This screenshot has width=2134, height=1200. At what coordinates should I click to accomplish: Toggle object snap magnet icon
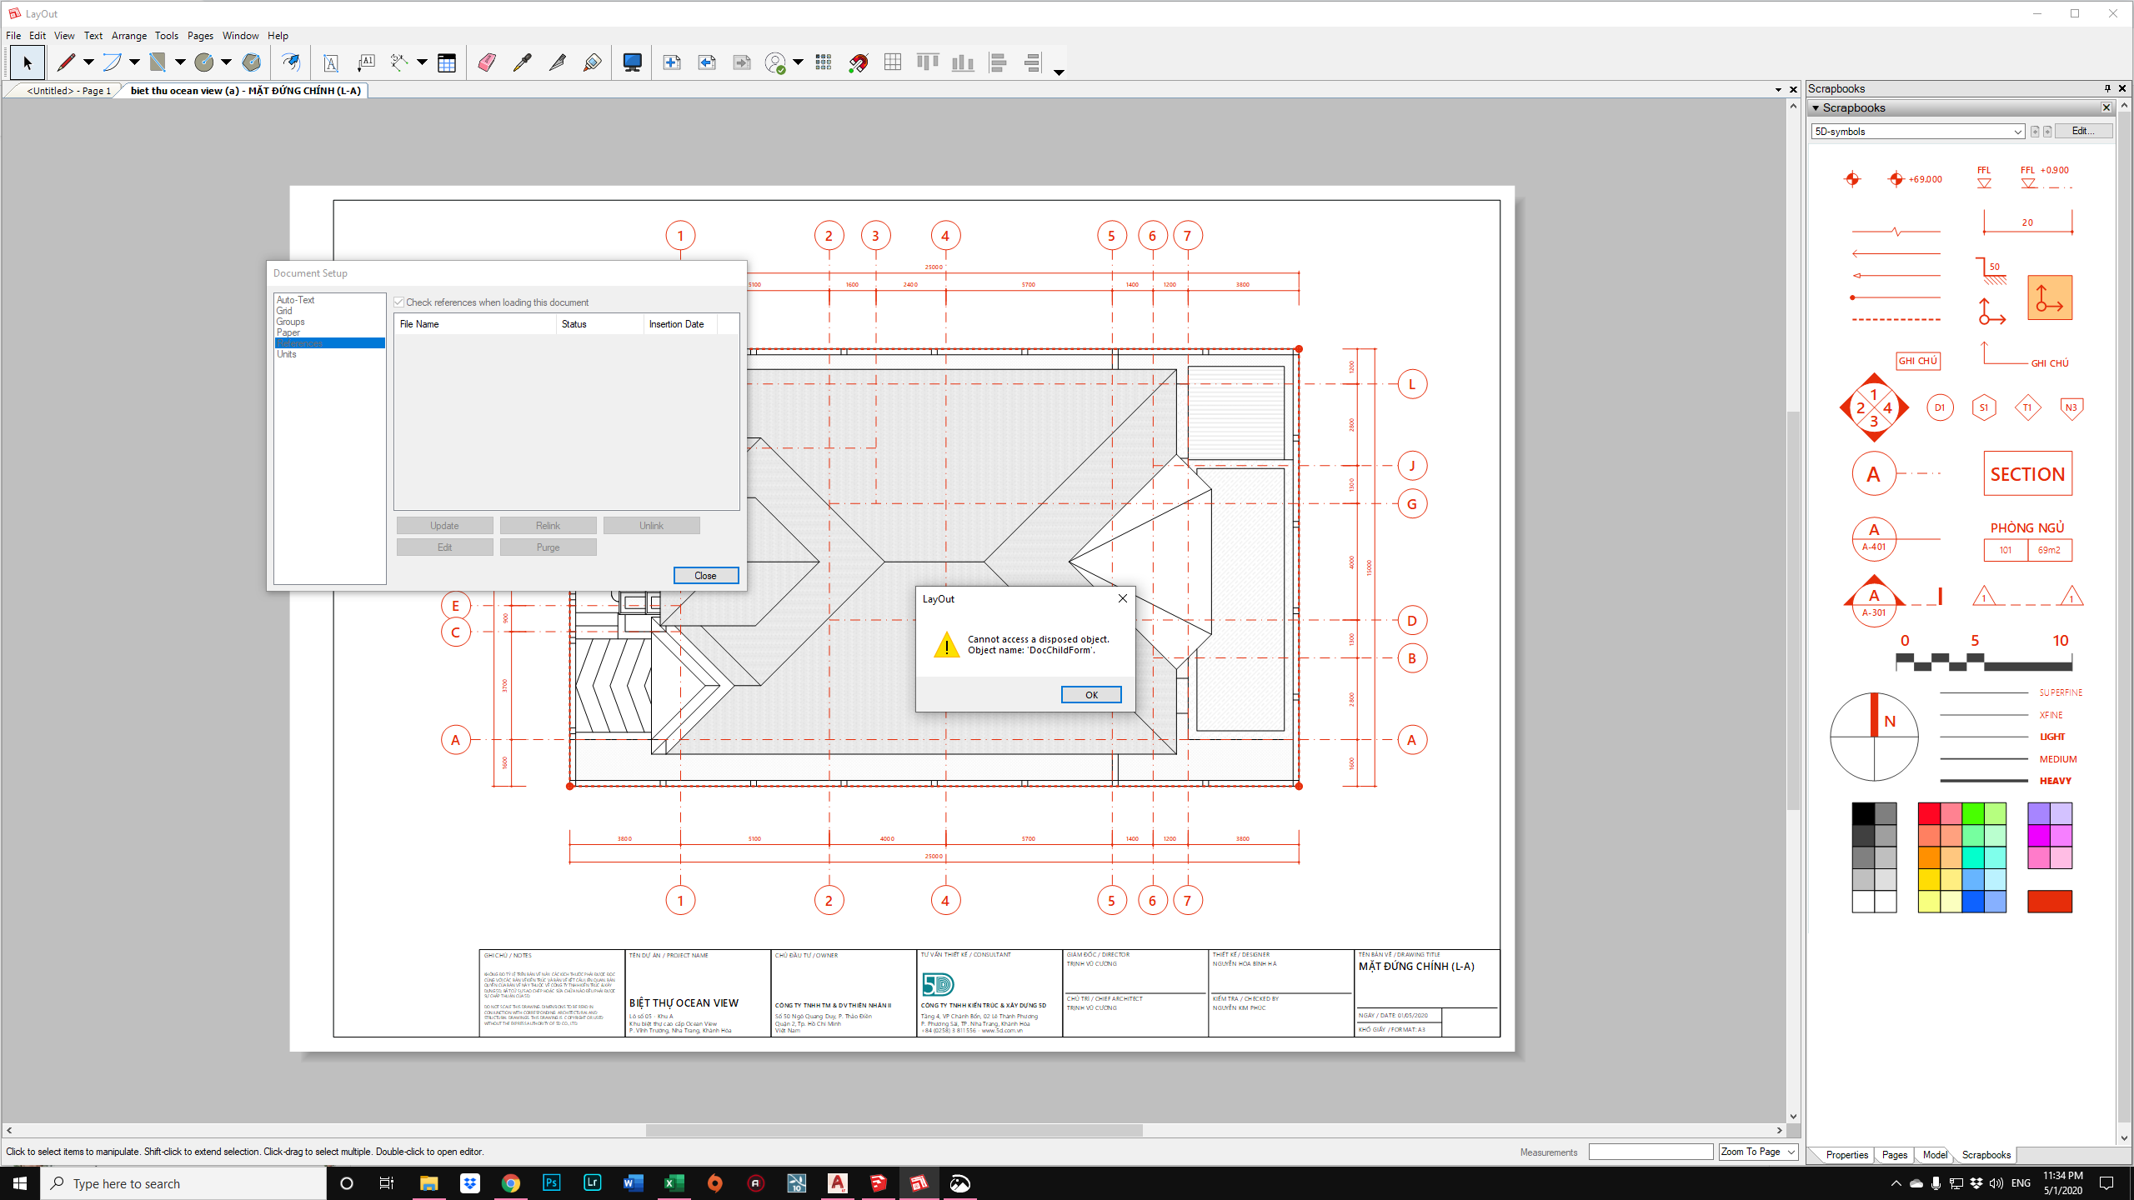(858, 62)
